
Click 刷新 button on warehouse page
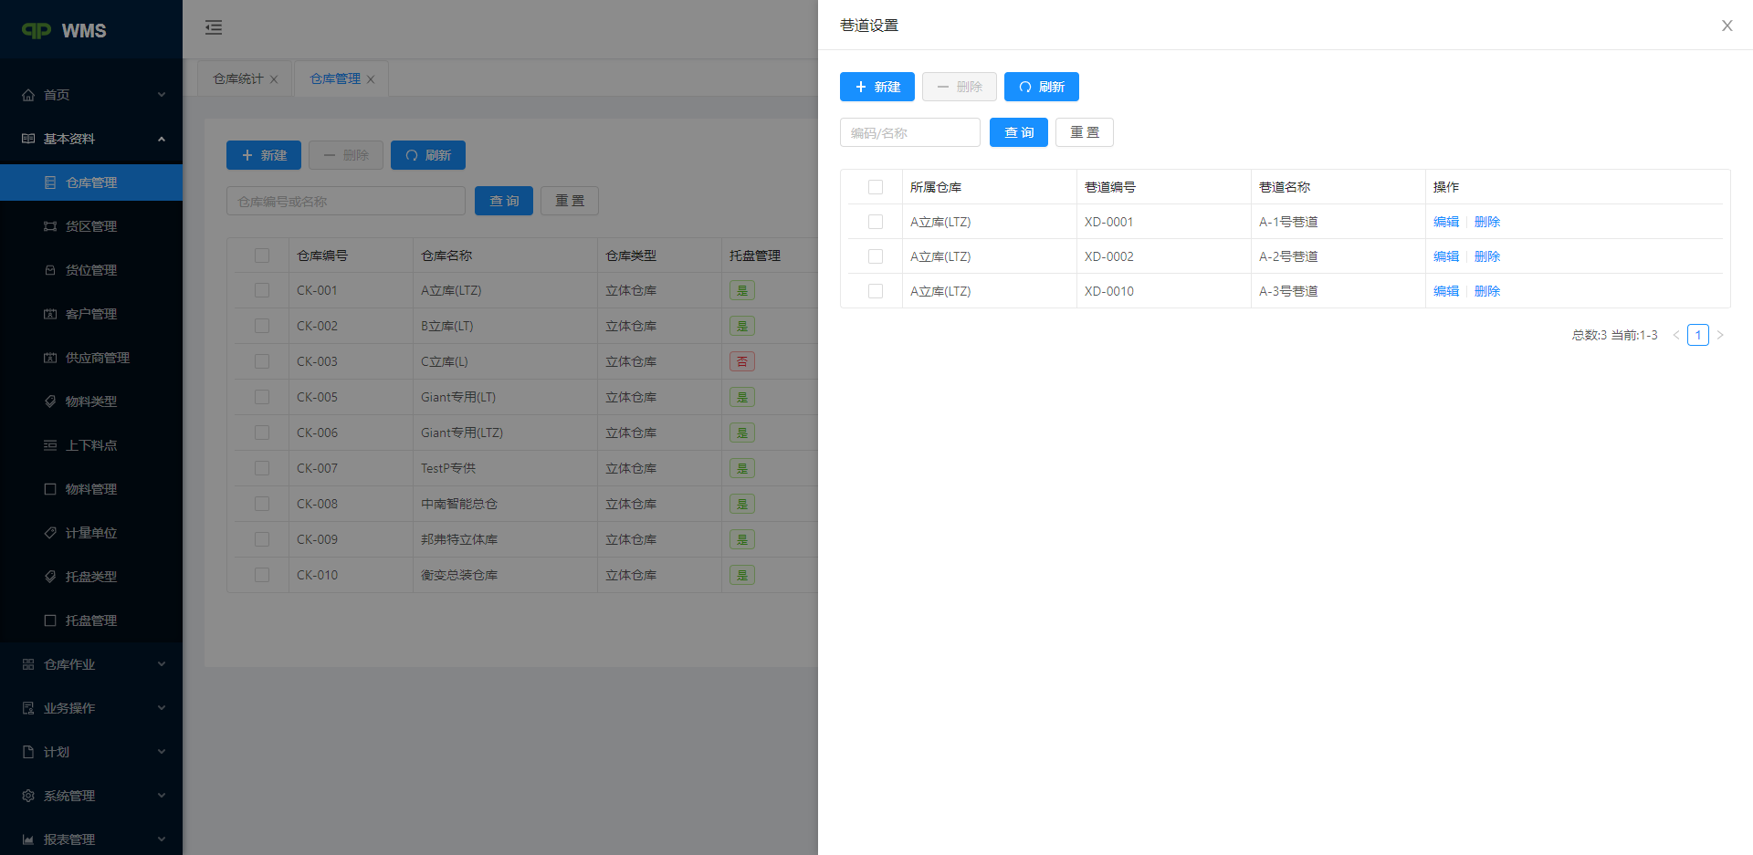coord(428,155)
